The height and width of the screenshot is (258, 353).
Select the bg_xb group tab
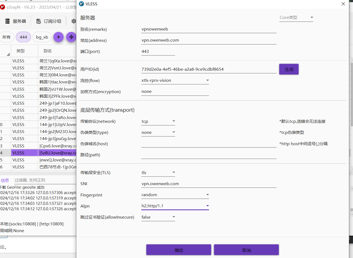(x=42, y=37)
